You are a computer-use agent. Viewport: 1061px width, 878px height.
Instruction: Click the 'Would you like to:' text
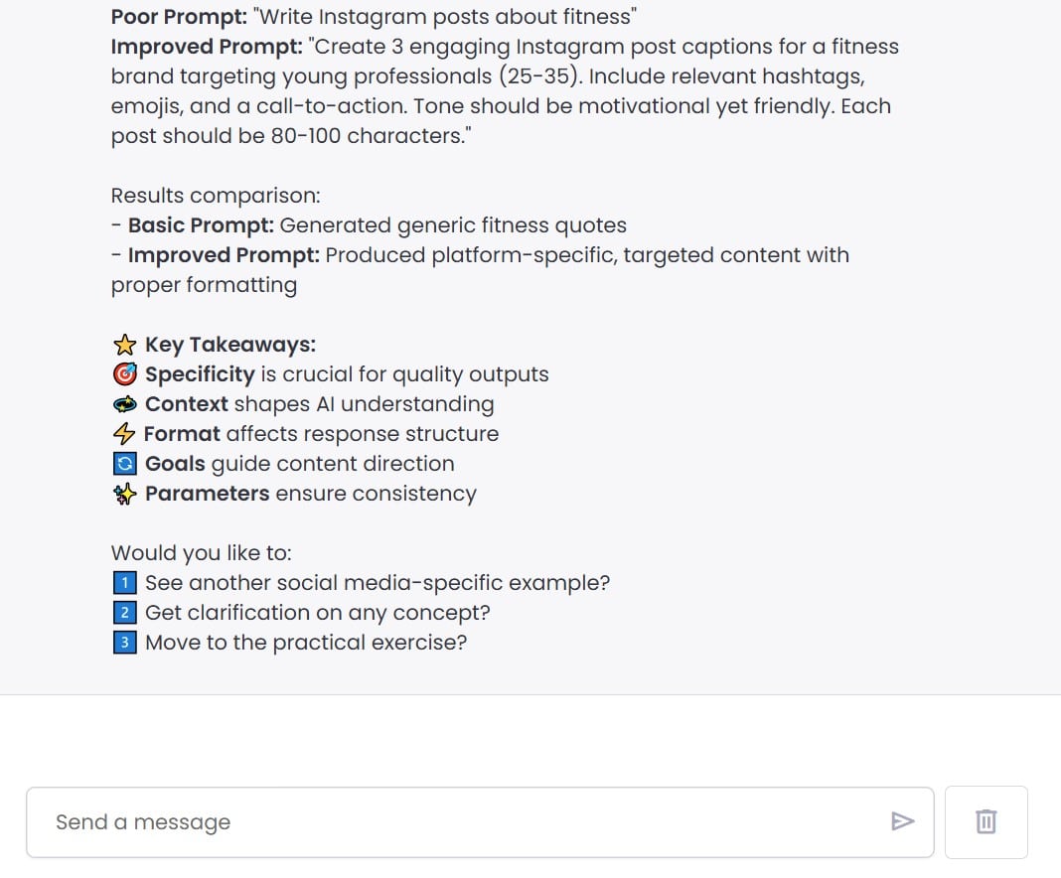click(201, 553)
